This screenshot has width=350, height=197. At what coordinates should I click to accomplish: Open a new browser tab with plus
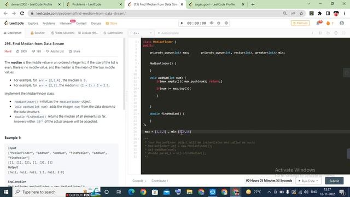coord(253,4)
